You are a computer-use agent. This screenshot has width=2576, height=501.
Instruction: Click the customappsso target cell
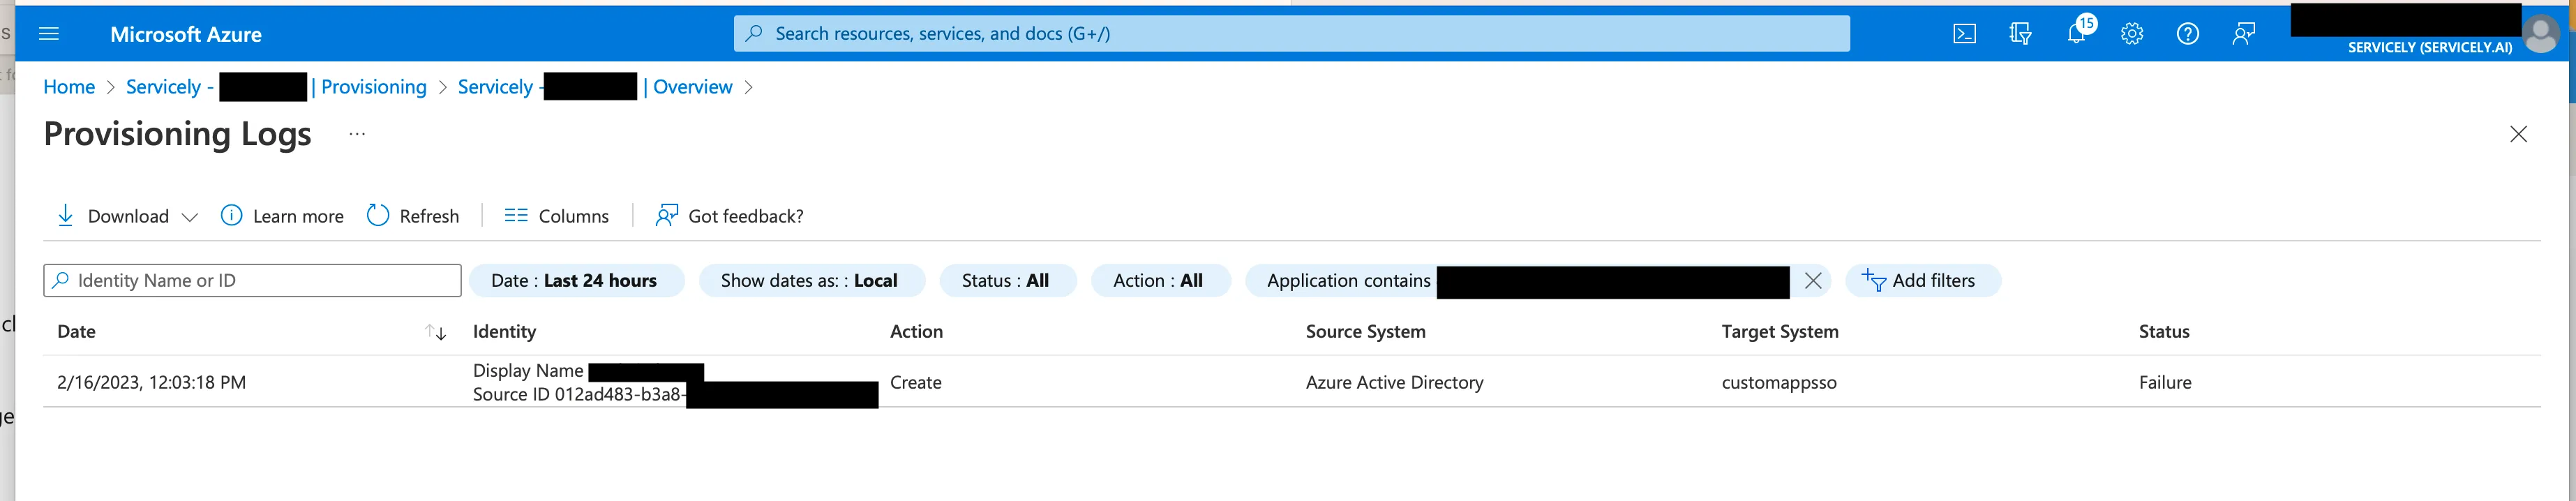click(1778, 383)
